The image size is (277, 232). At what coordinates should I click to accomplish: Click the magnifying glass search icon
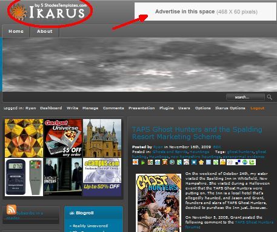(x=269, y=97)
